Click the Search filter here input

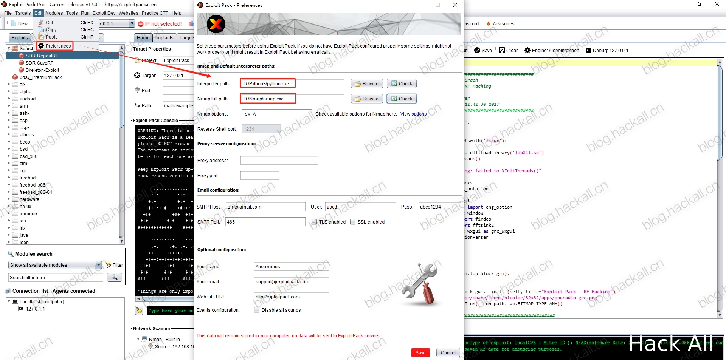click(56, 277)
